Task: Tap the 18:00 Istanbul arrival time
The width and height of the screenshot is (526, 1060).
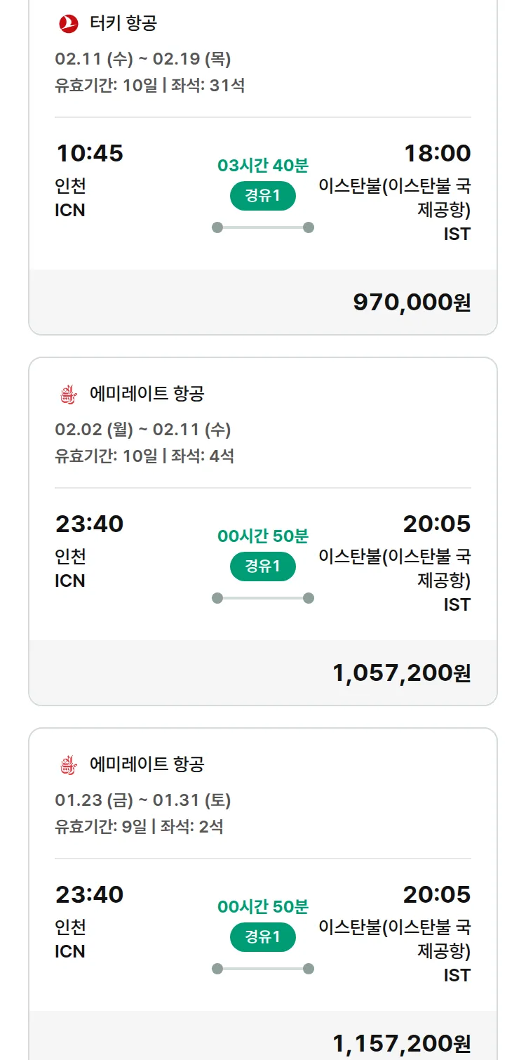Action: 437,153
